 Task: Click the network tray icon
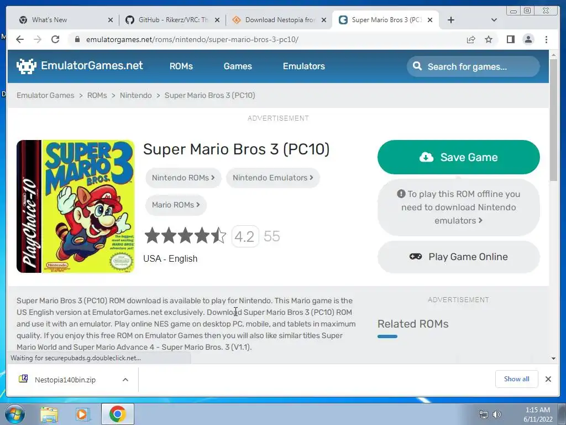[483, 414]
